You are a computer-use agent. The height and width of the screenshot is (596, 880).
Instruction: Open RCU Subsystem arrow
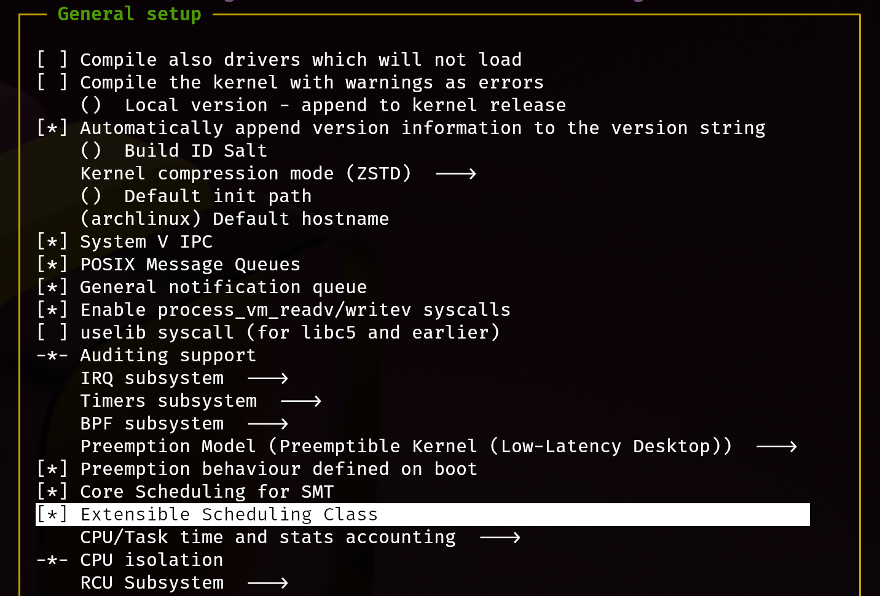pyautogui.click(x=267, y=583)
